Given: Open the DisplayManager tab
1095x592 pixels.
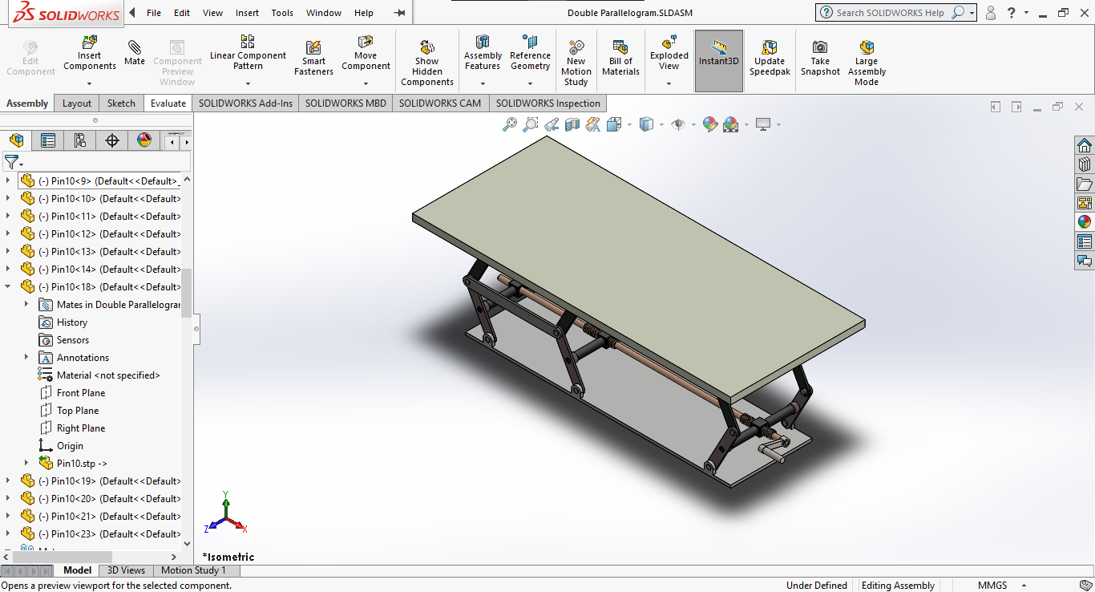Looking at the screenshot, I should tap(144, 140).
